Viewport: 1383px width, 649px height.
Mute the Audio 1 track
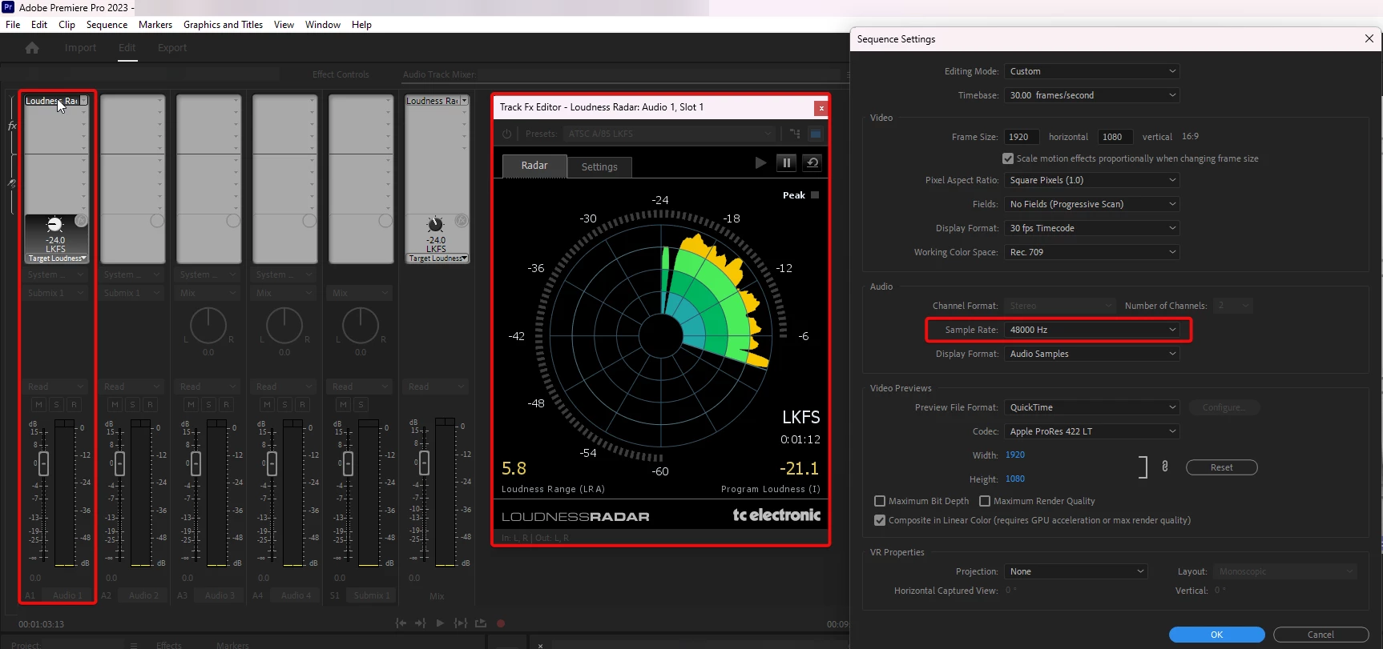38,405
